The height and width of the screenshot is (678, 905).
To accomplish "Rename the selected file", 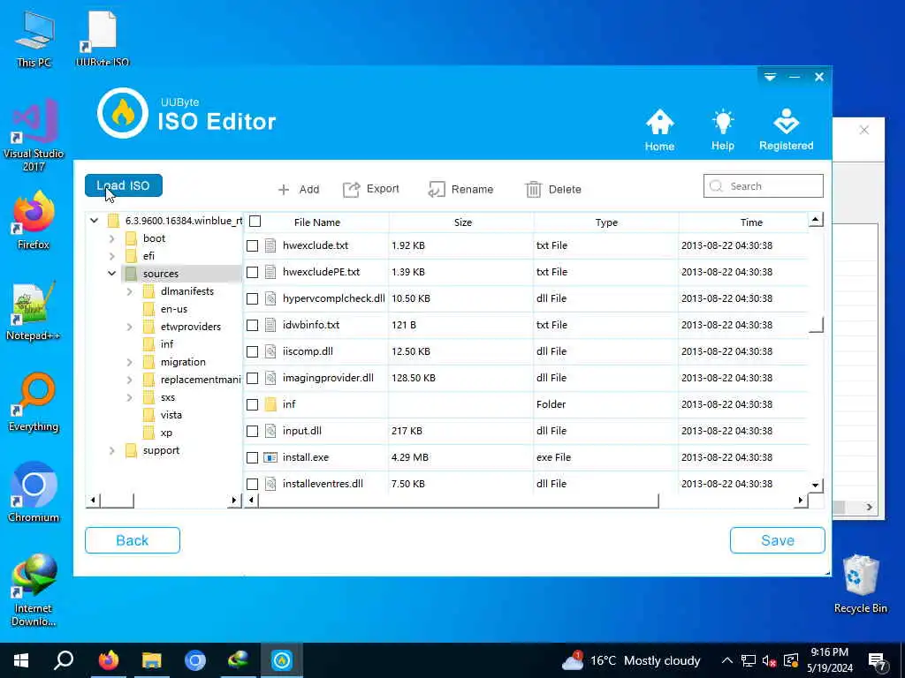I will pos(460,189).
